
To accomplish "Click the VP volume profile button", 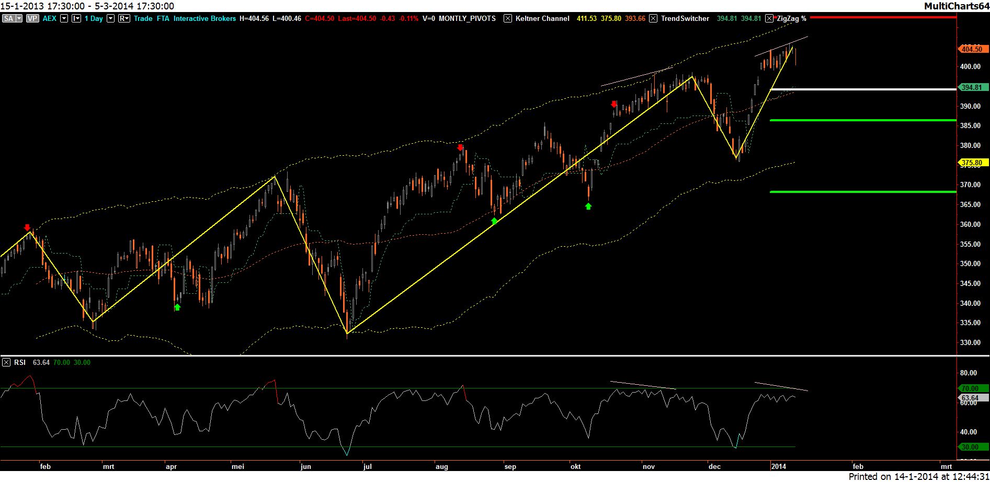I will tap(32, 18).
